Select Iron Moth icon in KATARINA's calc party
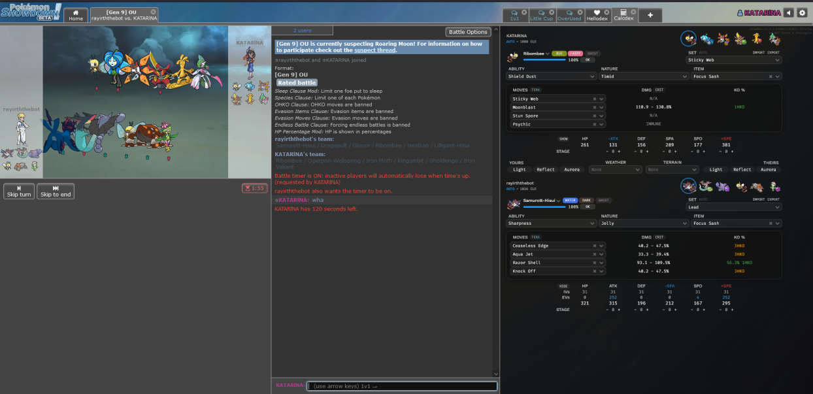Viewport: 813px width, 394px height. tap(723, 39)
